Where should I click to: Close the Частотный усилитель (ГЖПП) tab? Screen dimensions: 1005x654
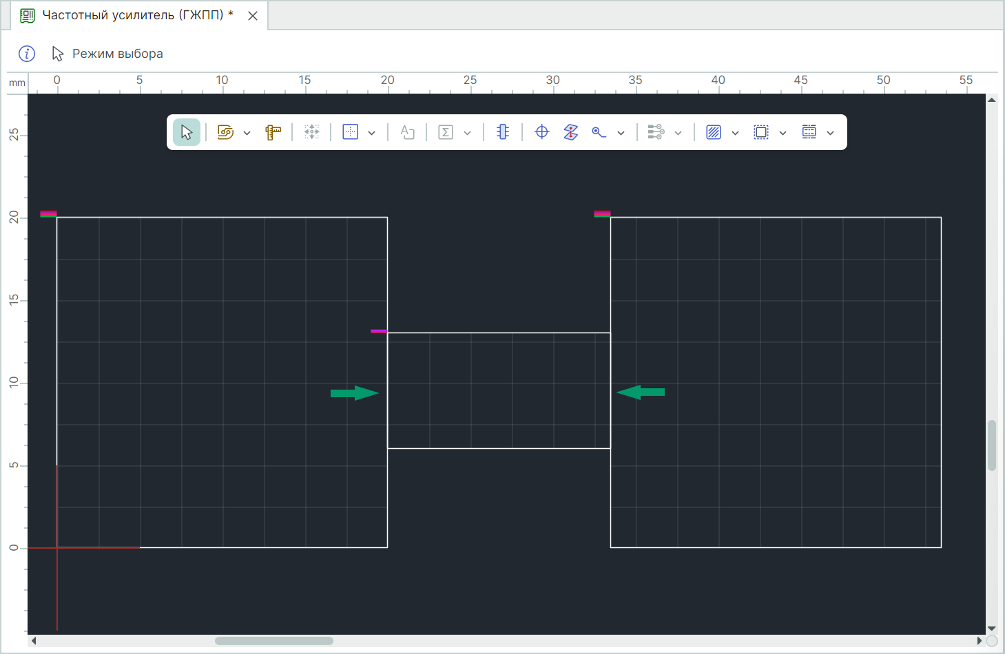(253, 16)
